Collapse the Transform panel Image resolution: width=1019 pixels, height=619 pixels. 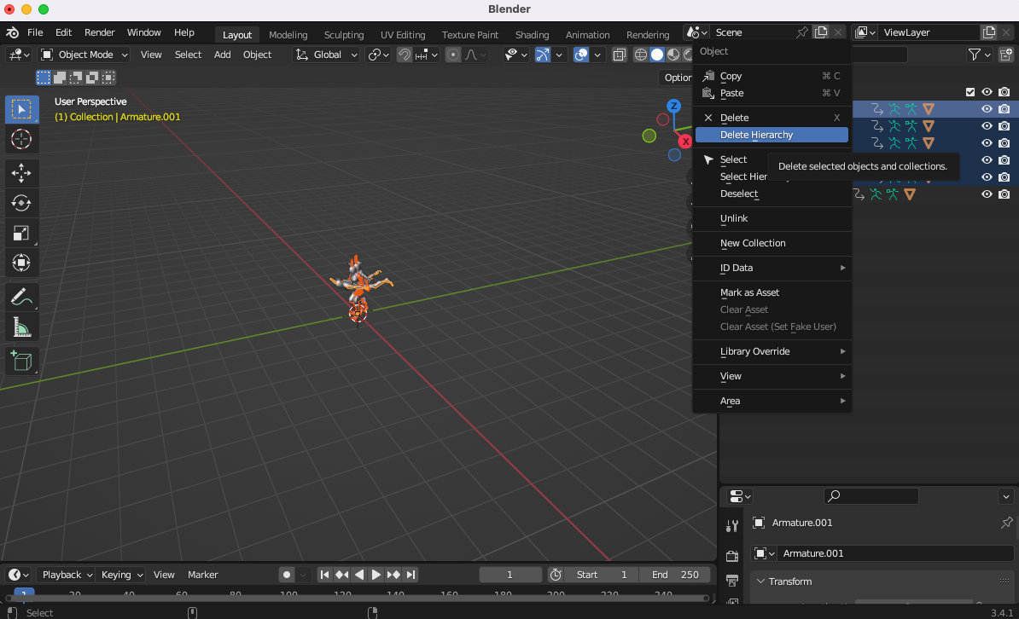(760, 581)
